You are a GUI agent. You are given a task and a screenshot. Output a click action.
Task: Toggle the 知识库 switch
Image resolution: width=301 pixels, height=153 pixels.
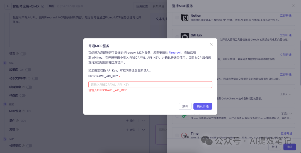click(28, 70)
